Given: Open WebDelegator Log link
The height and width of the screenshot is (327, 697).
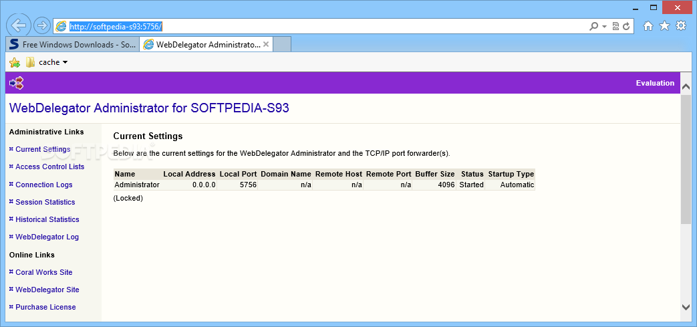Looking at the screenshot, I should (x=47, y=237).
